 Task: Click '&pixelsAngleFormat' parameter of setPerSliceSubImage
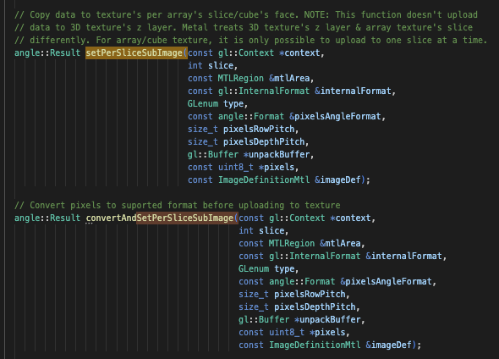pos(335,117)
